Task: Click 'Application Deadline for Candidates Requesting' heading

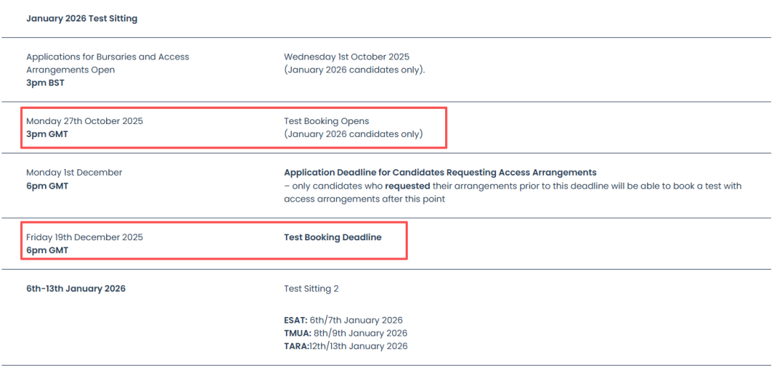Action: [x=439, y=173]
